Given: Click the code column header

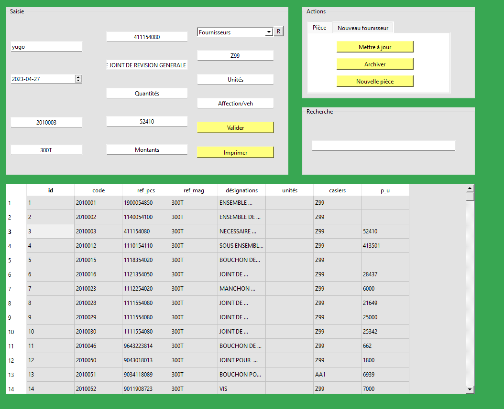Looking at the screenshot, I should tap(98, 190).
